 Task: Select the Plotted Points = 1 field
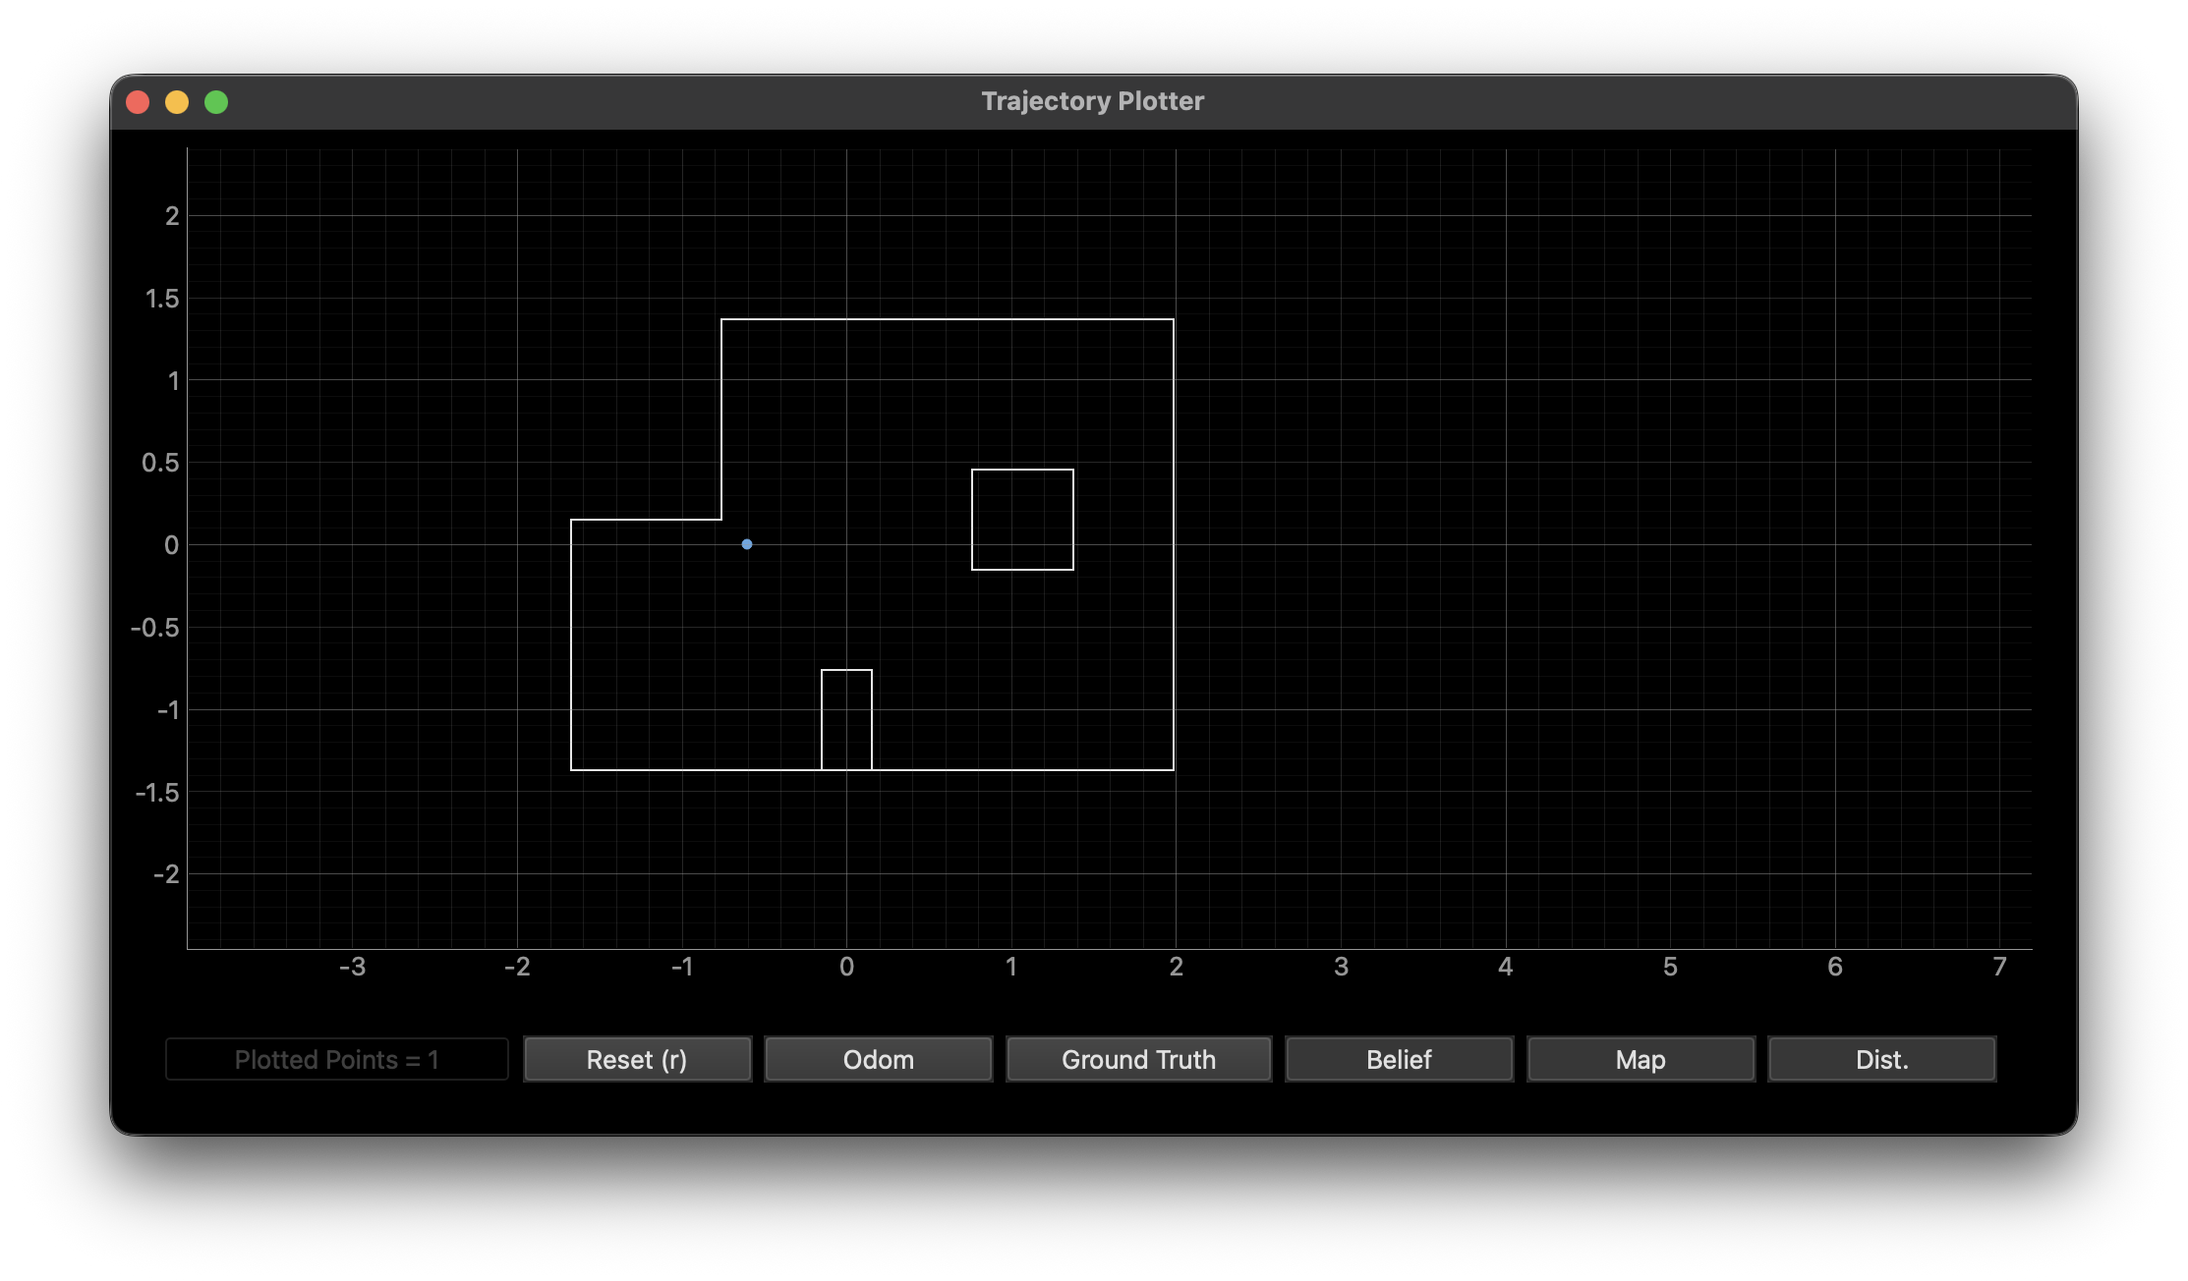(x=337, y=1059)
